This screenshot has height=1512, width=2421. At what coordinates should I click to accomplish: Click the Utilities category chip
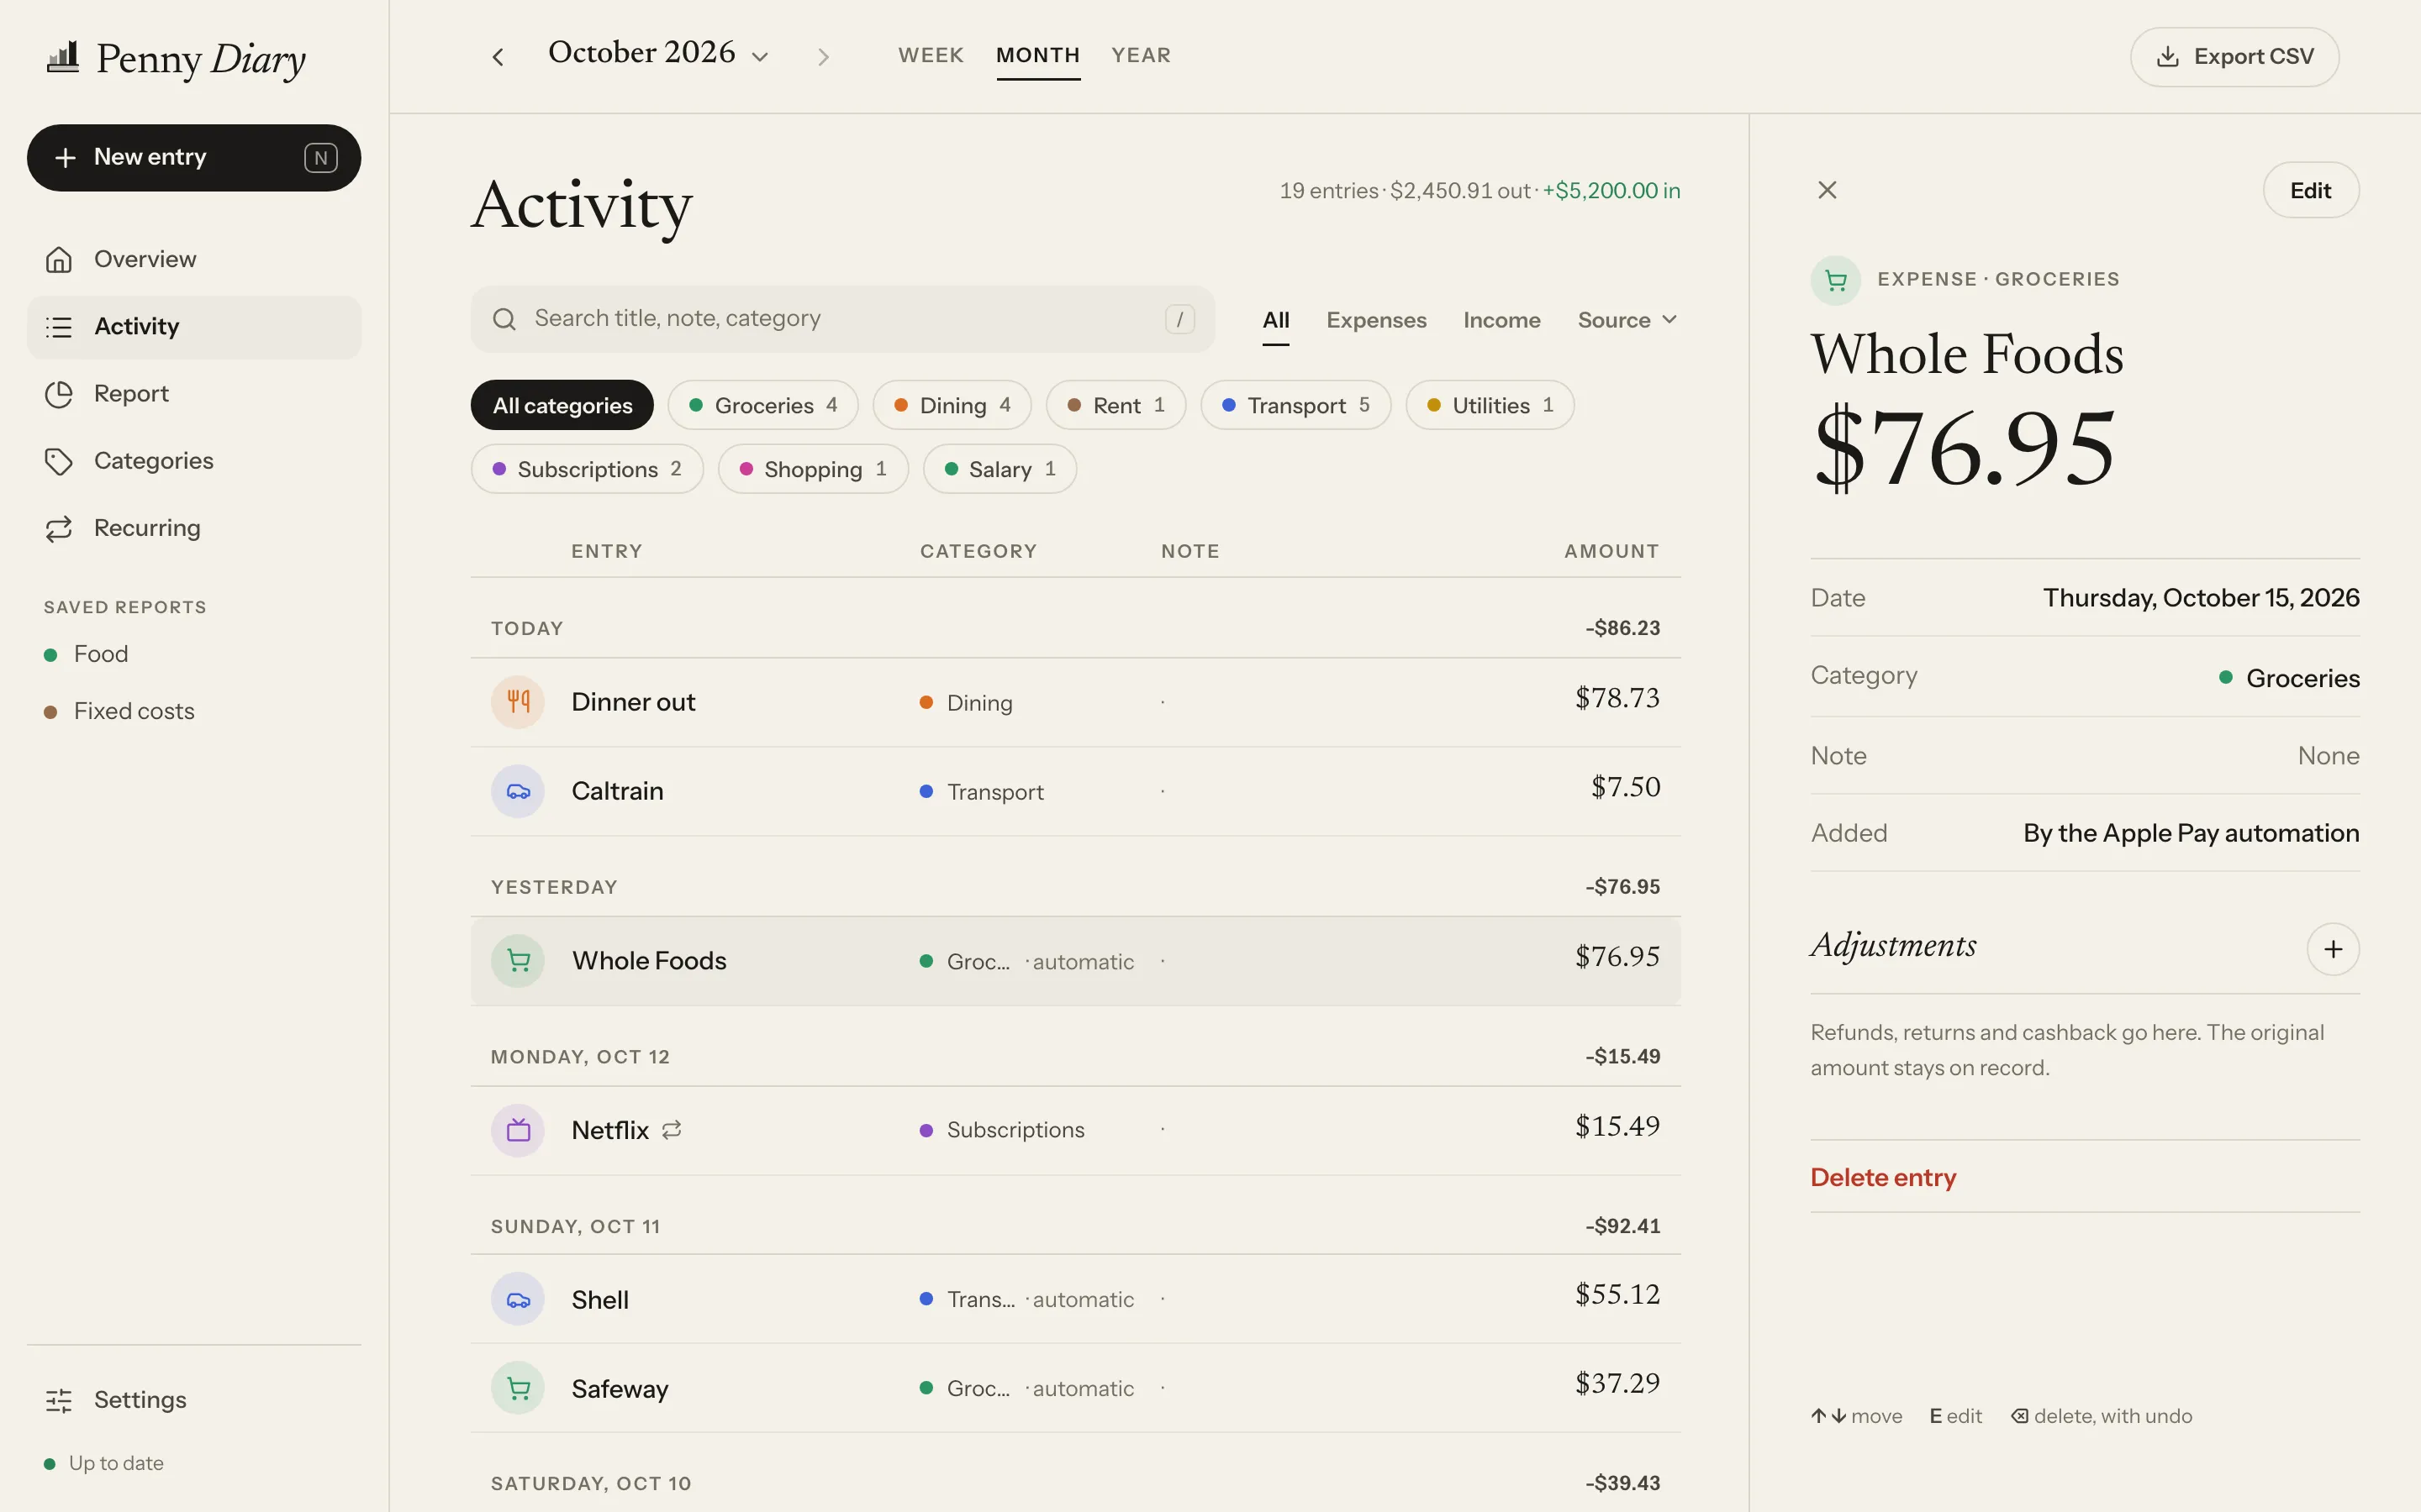click(1490, 405)
